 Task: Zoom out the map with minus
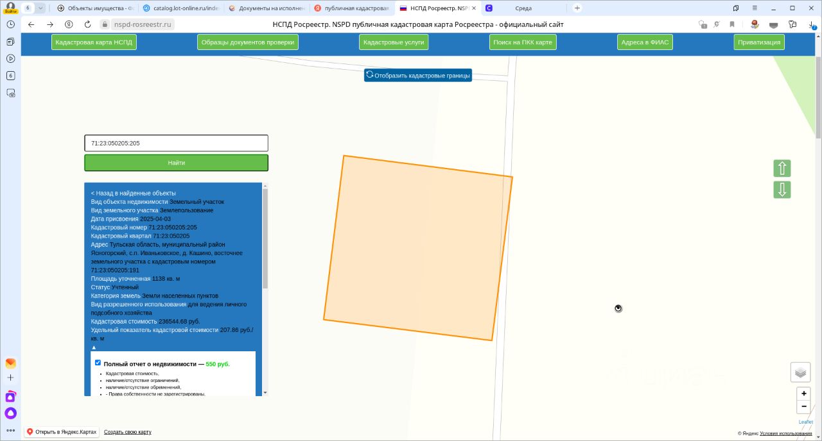tap(803, 406)
